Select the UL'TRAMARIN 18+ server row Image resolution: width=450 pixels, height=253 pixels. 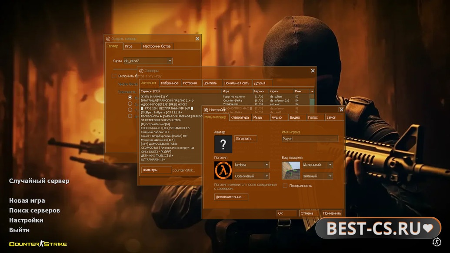171,160
